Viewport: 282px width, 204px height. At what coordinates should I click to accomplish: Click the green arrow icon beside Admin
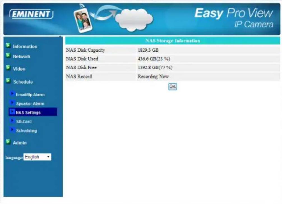pos(8,142)
